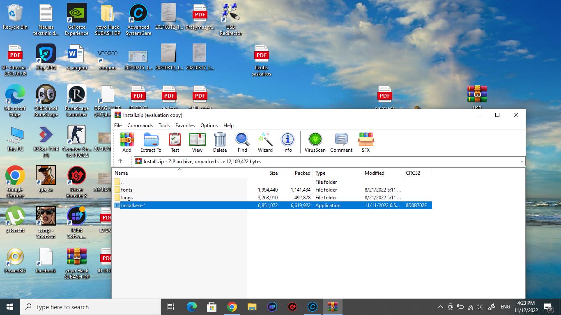Image resolution: width=561 pixels, height=315 pixels.
Task: Click the Add toolbar icon in WinRAR
Action: coord(127,142)
